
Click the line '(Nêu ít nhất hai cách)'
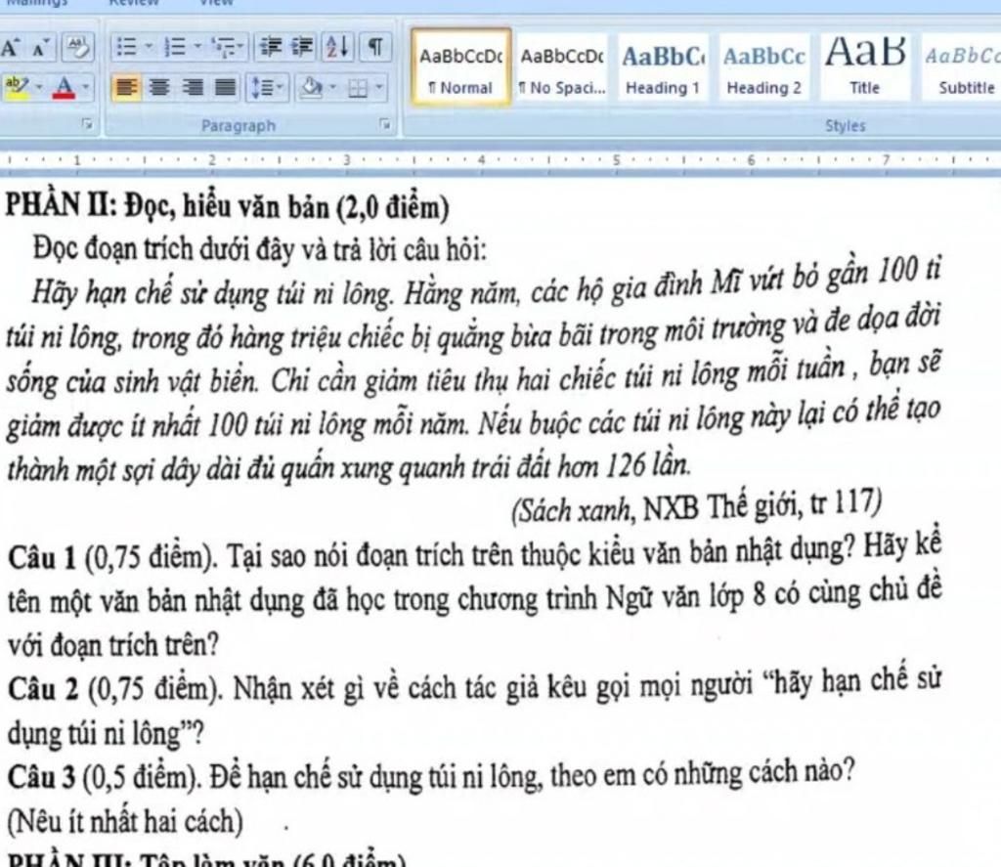pyautogui.click(x=125, y=821)
